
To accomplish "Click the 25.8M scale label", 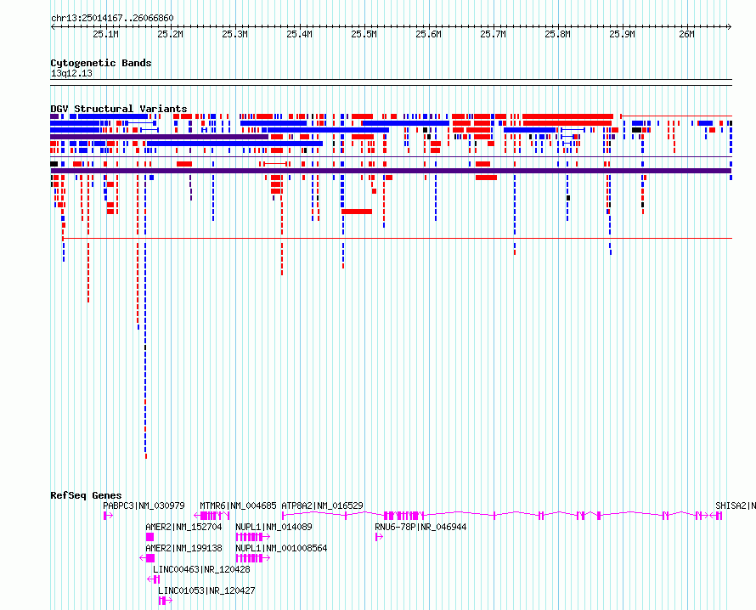I will 558,34.
